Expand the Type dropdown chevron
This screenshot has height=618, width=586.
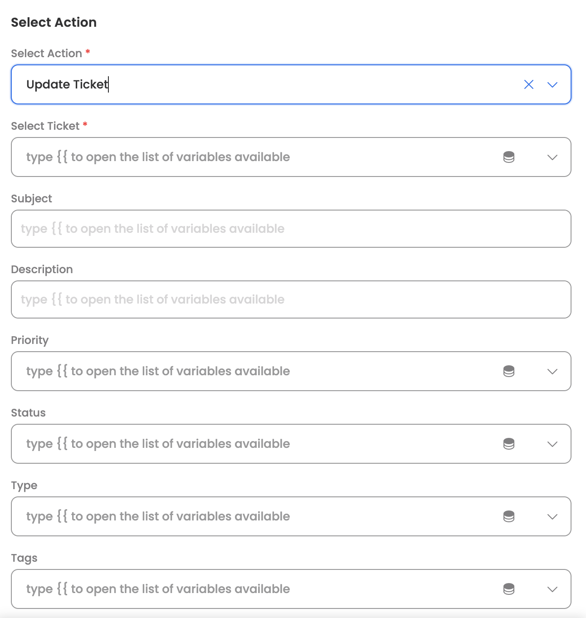pos(552,516)
